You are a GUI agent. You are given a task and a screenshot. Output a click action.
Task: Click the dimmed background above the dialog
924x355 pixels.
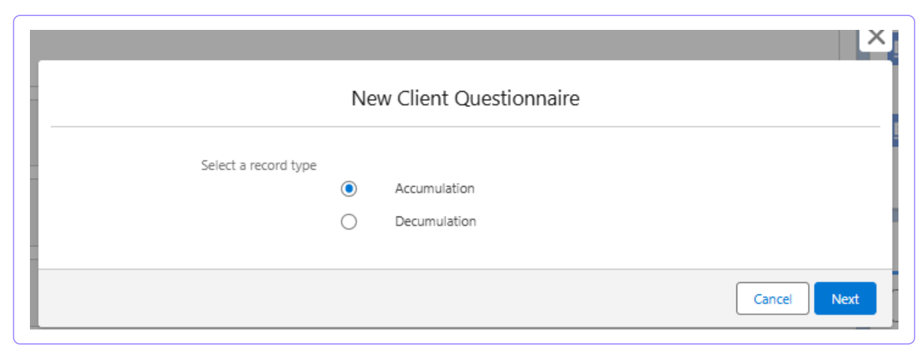(x=438, y=44)
